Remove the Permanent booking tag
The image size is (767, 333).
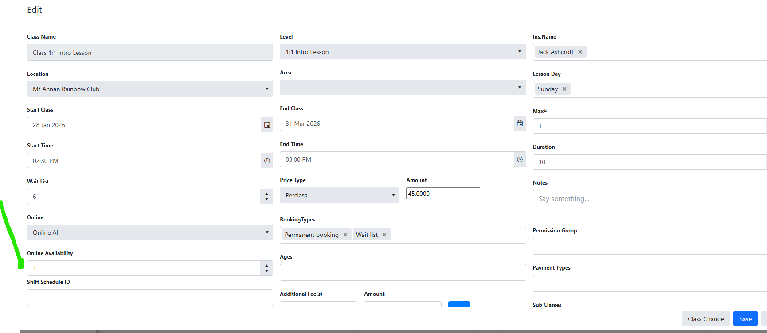point(345,235)
